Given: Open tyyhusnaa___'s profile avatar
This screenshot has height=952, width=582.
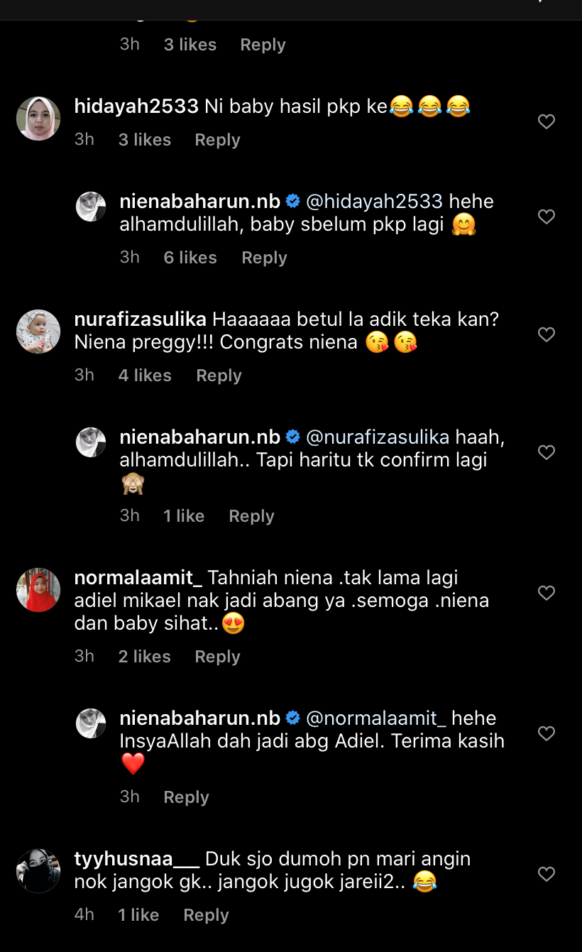Looking at the screenshot, I should (38, 871).
